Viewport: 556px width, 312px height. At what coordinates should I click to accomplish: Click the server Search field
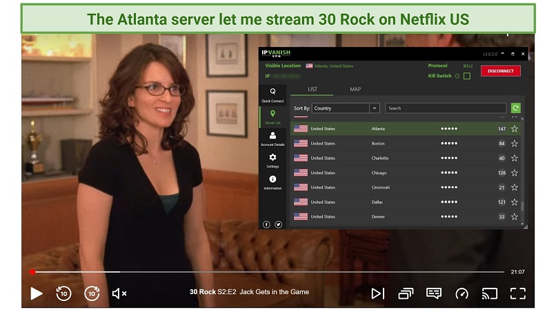coord(446,108)
